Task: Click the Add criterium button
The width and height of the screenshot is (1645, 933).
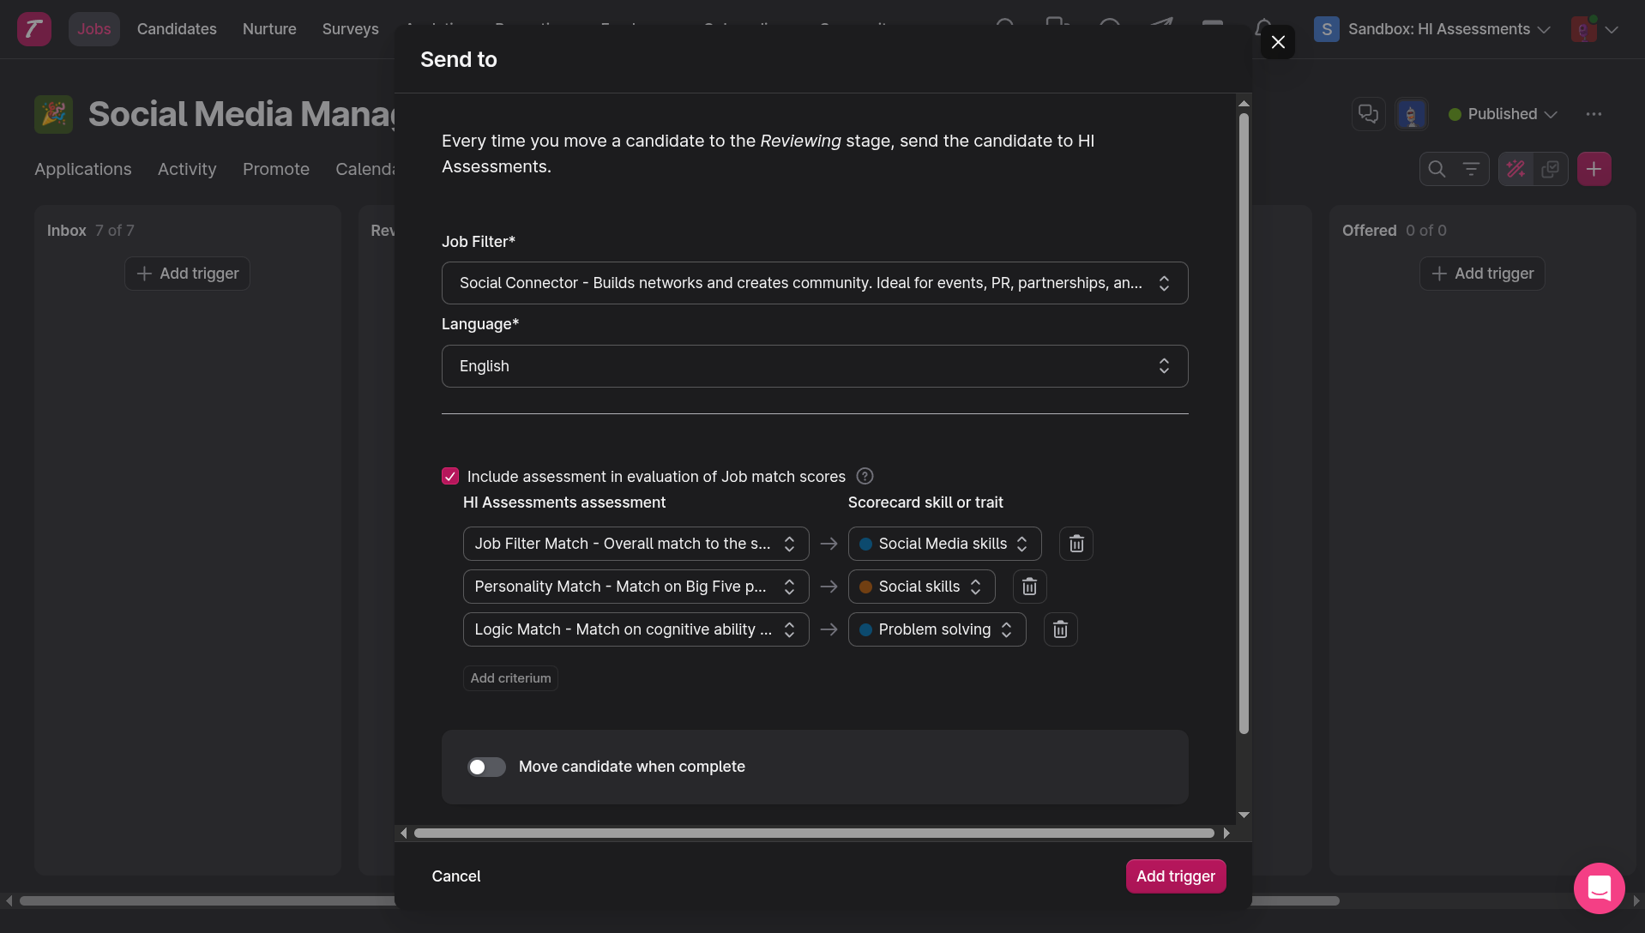Action: coord(510,678)
